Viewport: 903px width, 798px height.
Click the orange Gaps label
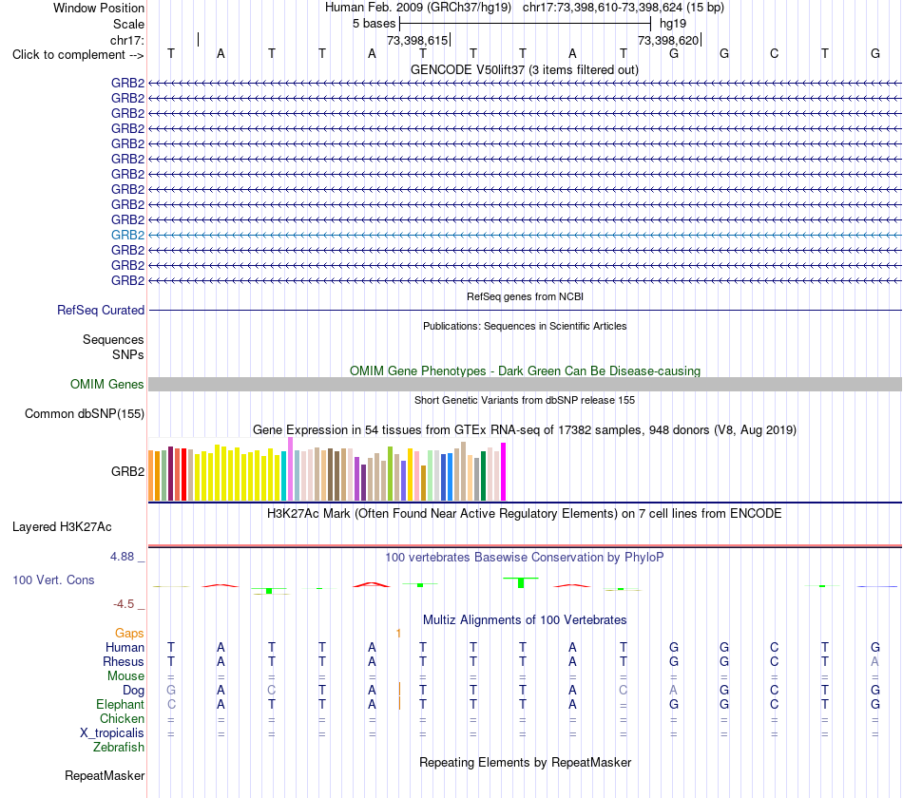[129, 634]
